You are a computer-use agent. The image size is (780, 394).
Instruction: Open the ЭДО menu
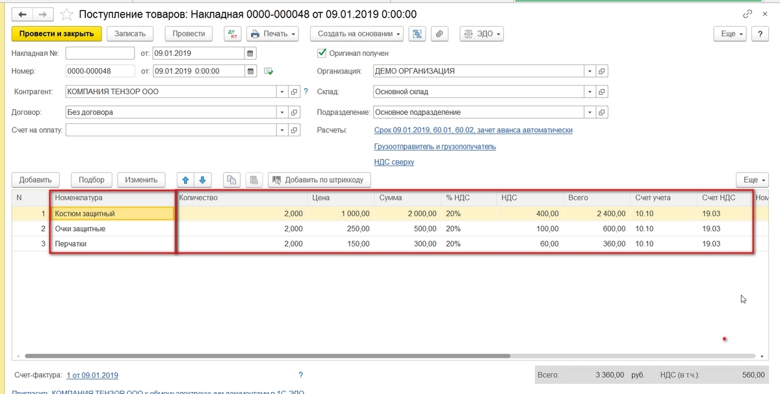click(x=481, y=34)
